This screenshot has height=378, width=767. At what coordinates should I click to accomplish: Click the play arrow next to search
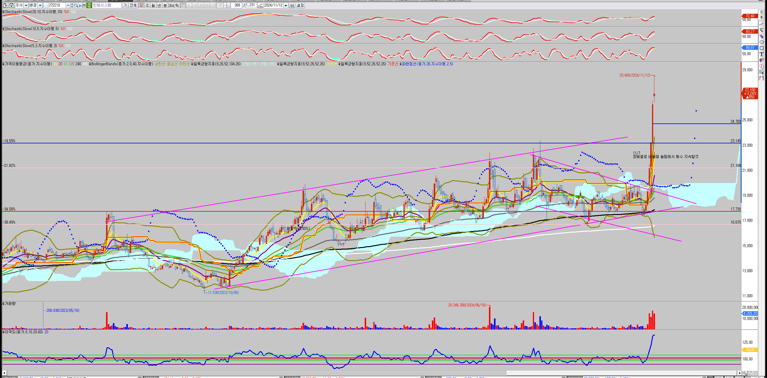[x=80, y=5]
